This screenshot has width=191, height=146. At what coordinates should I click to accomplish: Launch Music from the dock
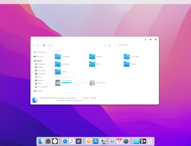(x=72, y=141)
